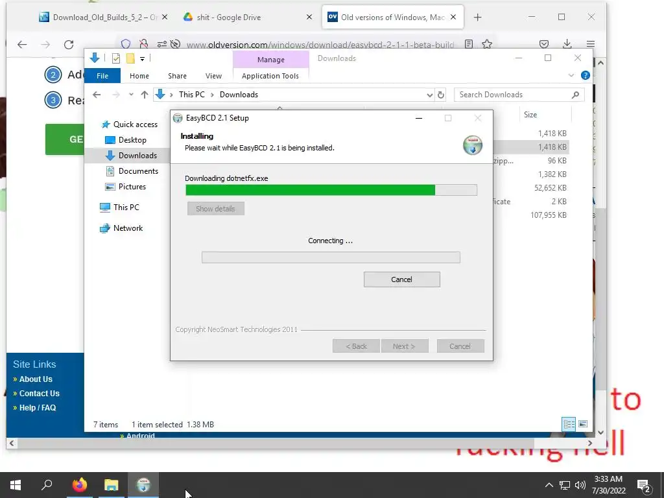Viewport: 664px width, 498px height.
Task: Click the 107,955 KB file size cell
Action: (x=549, y=215)
